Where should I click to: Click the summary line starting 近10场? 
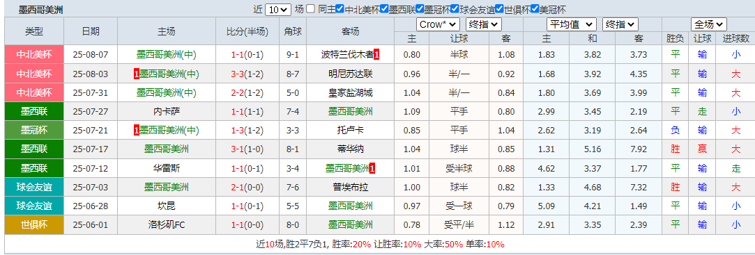(381, 245)
